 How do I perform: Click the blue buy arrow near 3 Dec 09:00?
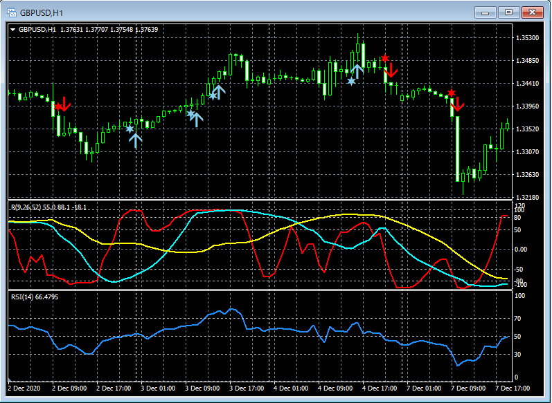pos(197,119)
